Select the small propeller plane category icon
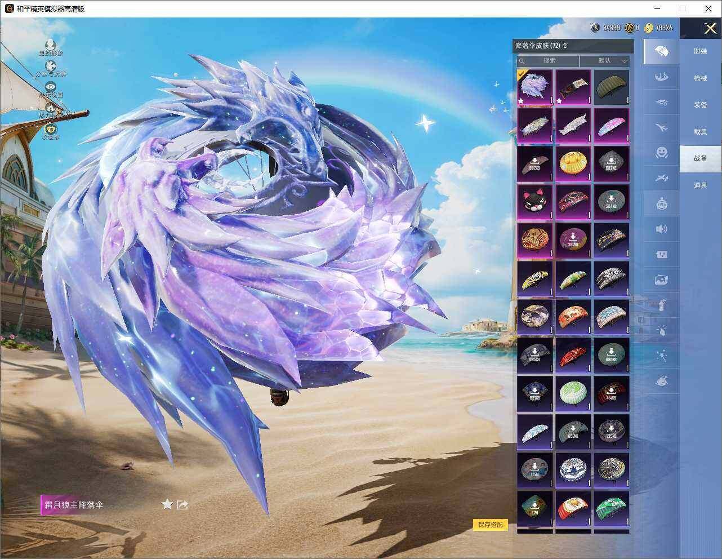The height and width of the screenshot is (559, 722). (x=662, y=179)
